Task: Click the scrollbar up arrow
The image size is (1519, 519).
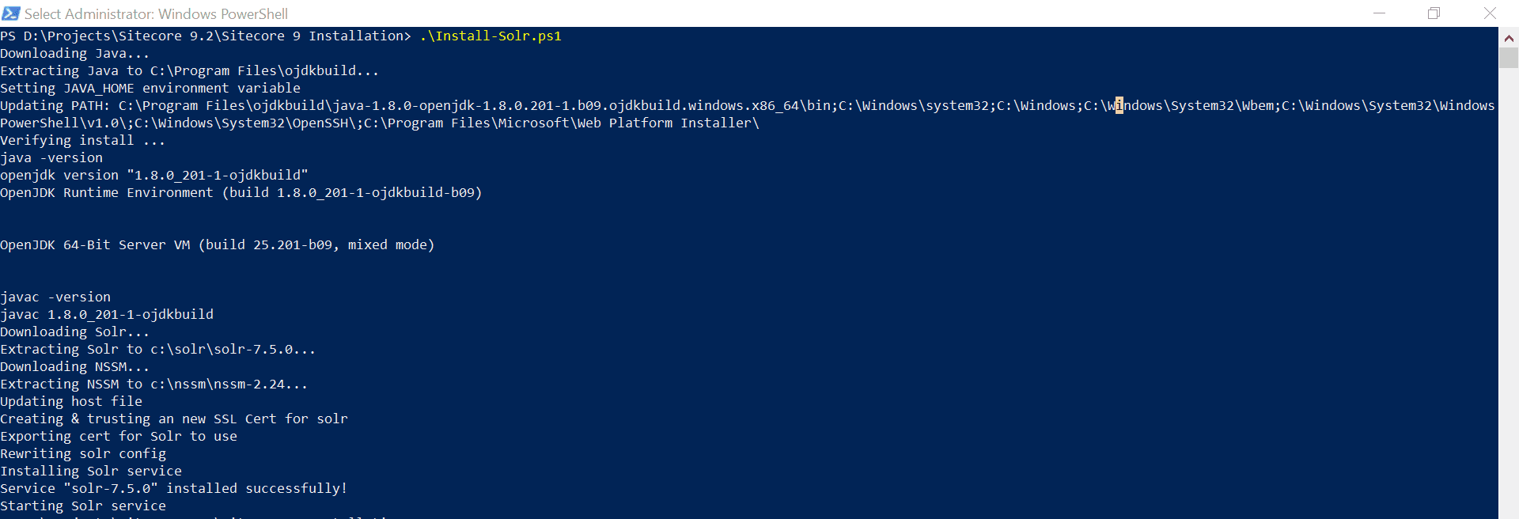Action: (1509, 37)
